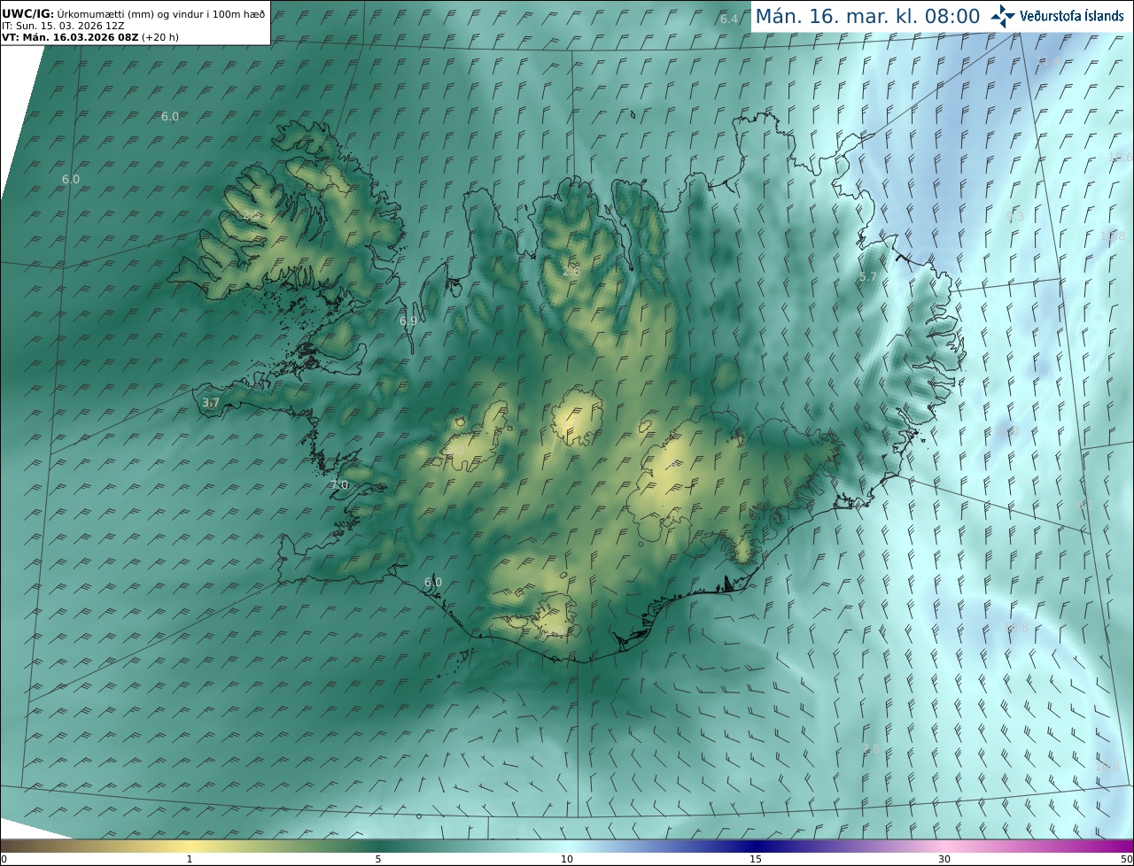
Task: Click the 3.7 value on Snæfellsnes peninsula
Action: (x=210, y=403)
